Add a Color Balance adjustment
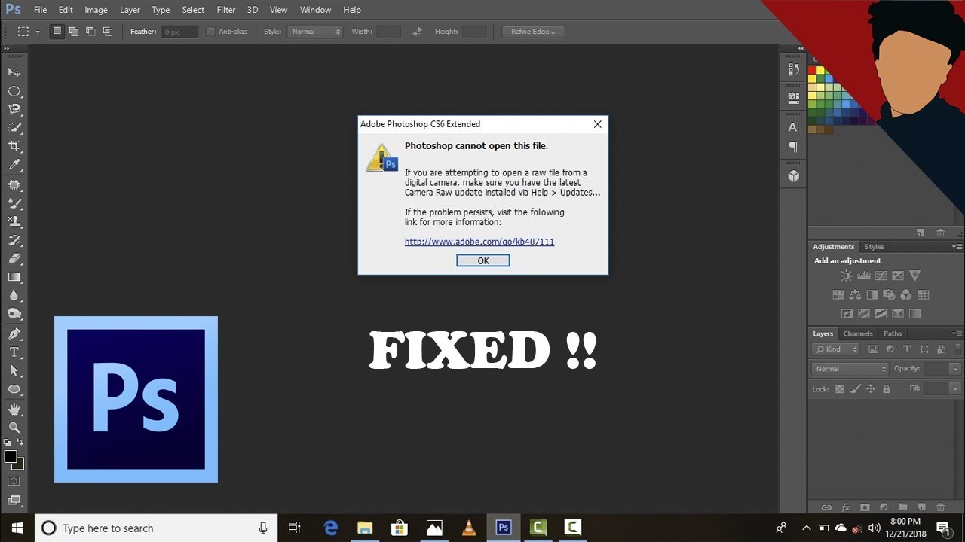Screen dimensions: 965x542 855,295
